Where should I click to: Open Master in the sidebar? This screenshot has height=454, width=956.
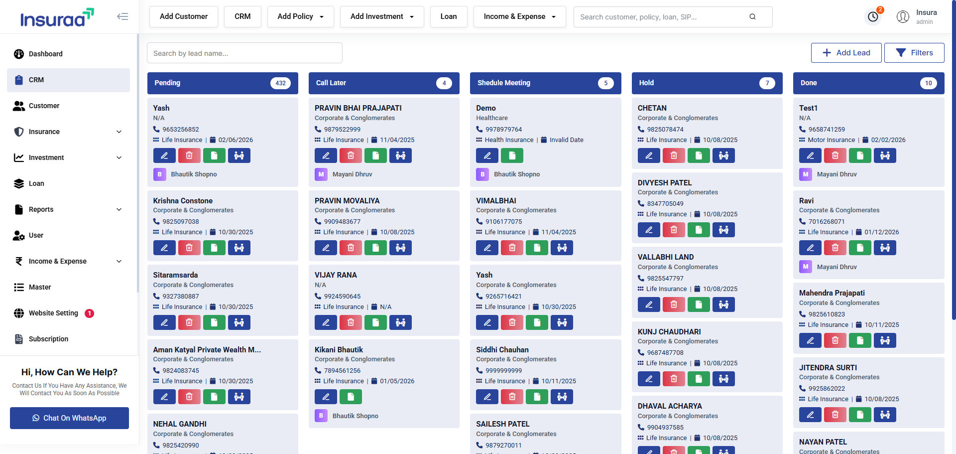coord(68,287)
